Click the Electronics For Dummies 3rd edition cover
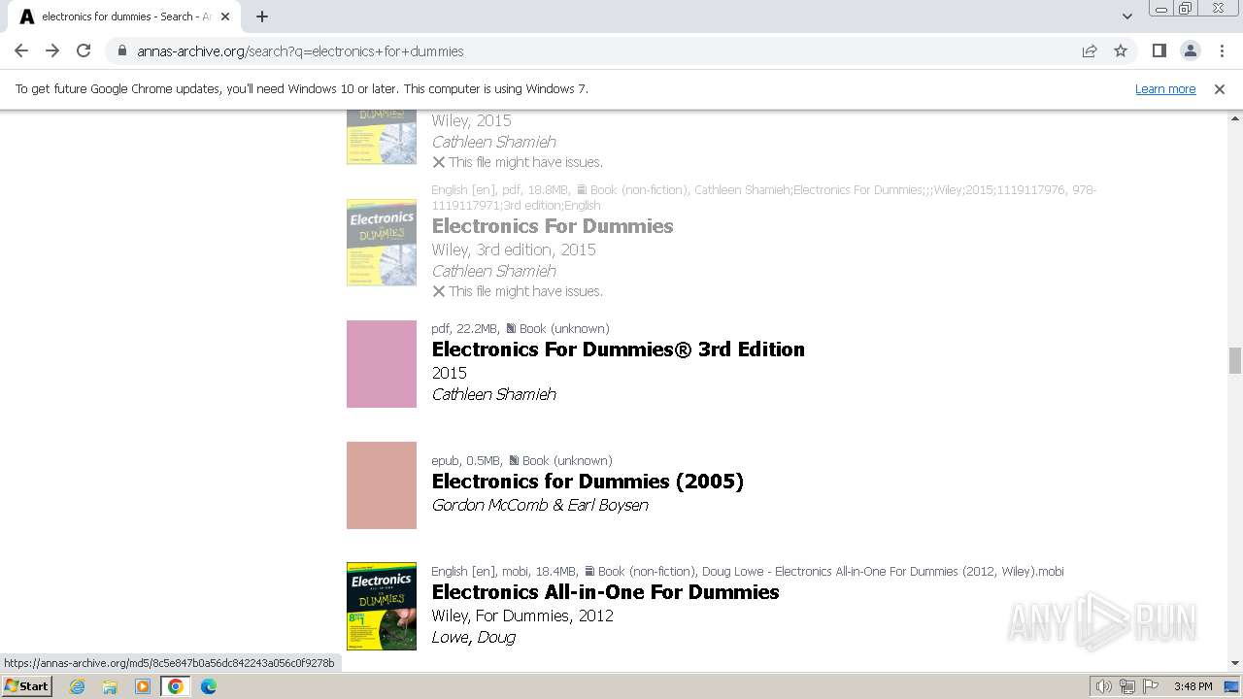1243x699 pixels. point(382,243)
